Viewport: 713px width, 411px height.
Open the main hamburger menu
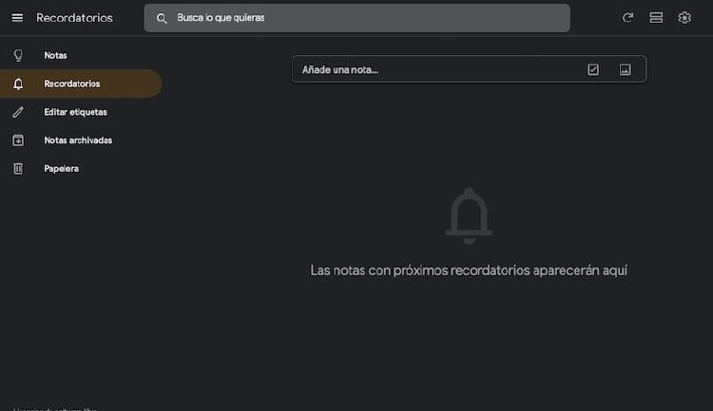pos(17,18)
